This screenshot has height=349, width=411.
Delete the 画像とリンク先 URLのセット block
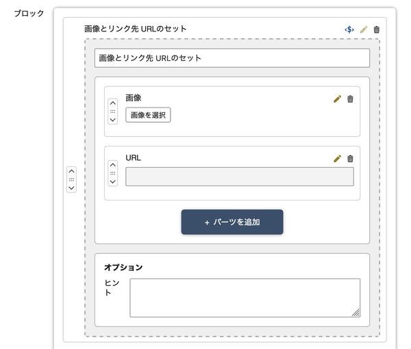pyautogui.click(x=376, y=29)
